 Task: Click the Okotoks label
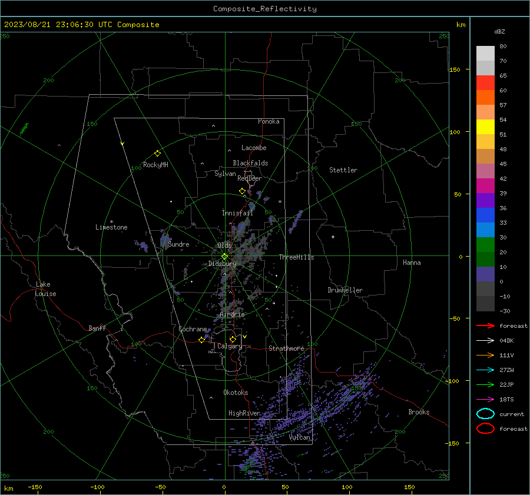(236, 393)
